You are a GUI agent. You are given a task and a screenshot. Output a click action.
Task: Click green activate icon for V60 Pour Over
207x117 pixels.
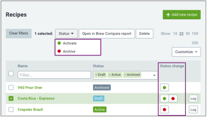(x=164, y=88)
